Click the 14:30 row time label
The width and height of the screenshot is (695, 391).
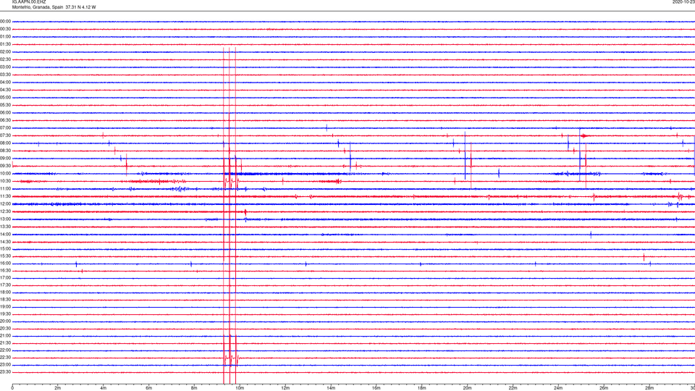(x=5, y=242)
